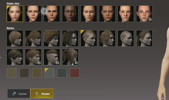Choose the locked blue-eyed face preset

(x=144, y=14)
